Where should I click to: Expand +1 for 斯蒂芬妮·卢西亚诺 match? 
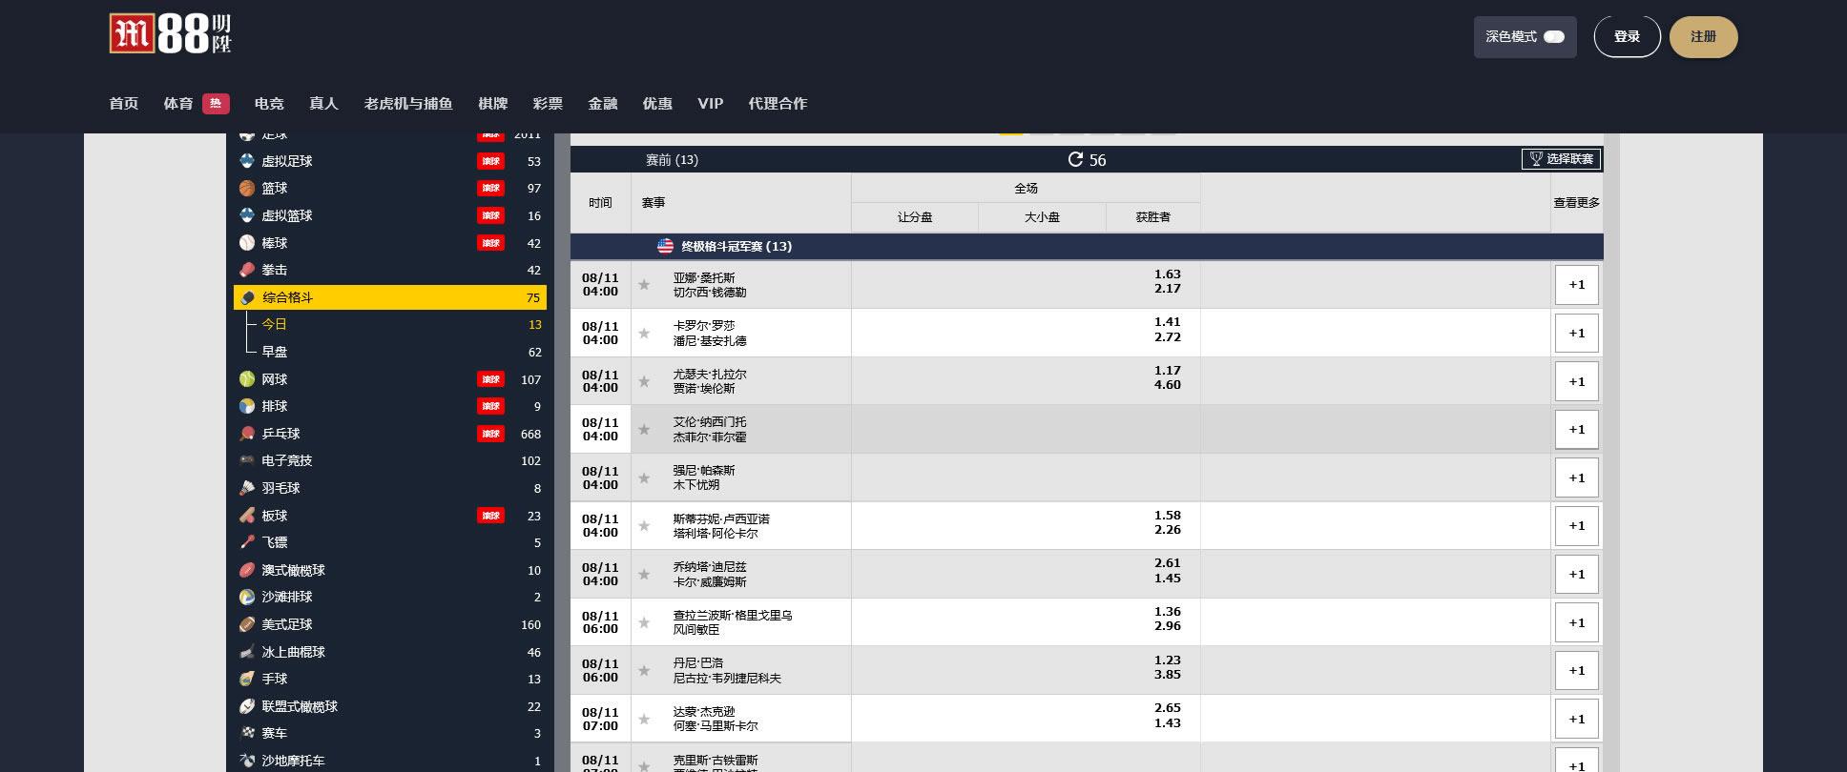(x=1576, y=526)
